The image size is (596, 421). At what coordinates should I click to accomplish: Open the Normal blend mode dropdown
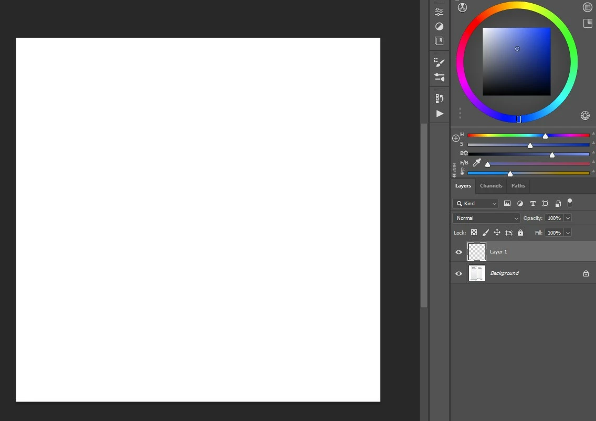tap(486, 218)
